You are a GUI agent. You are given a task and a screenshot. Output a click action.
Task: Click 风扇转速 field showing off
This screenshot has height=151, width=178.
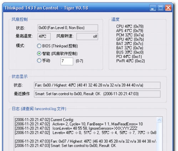click(87, 36)
